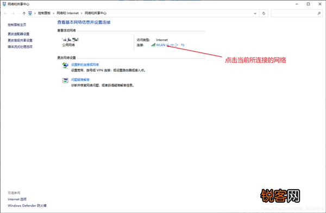Viewport: 326px width, 213px height.
Task: Open 问题疑难解答 link
Action: point(80,80)
